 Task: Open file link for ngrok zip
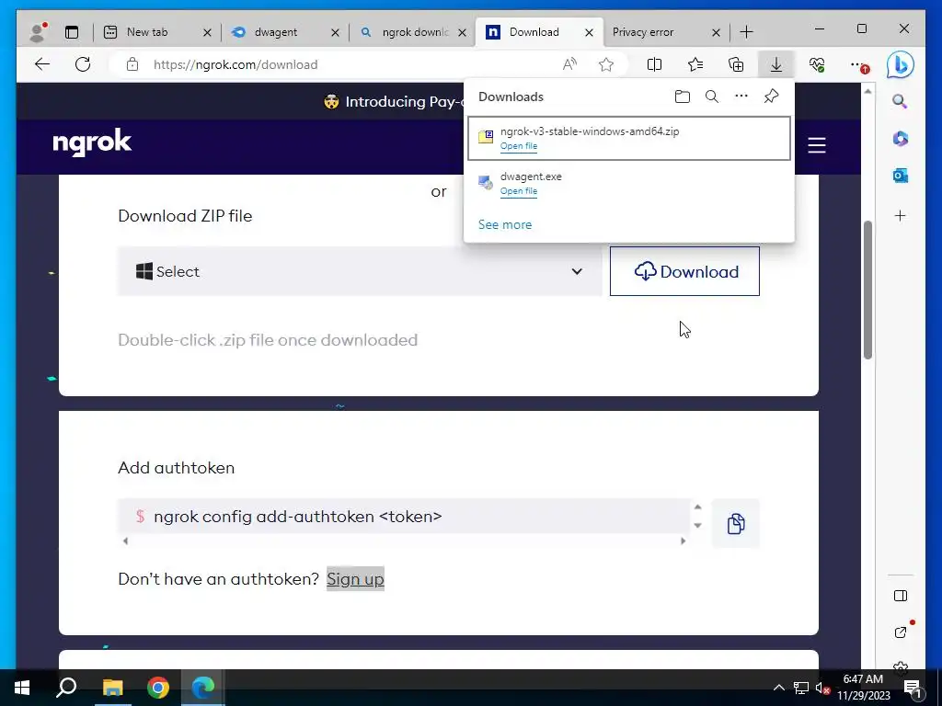pos(519,146)
